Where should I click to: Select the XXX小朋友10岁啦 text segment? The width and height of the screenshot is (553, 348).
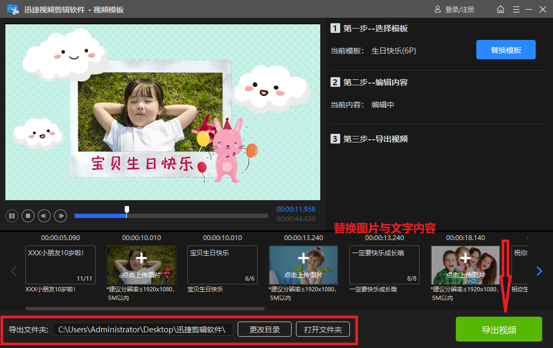point(60,264)
